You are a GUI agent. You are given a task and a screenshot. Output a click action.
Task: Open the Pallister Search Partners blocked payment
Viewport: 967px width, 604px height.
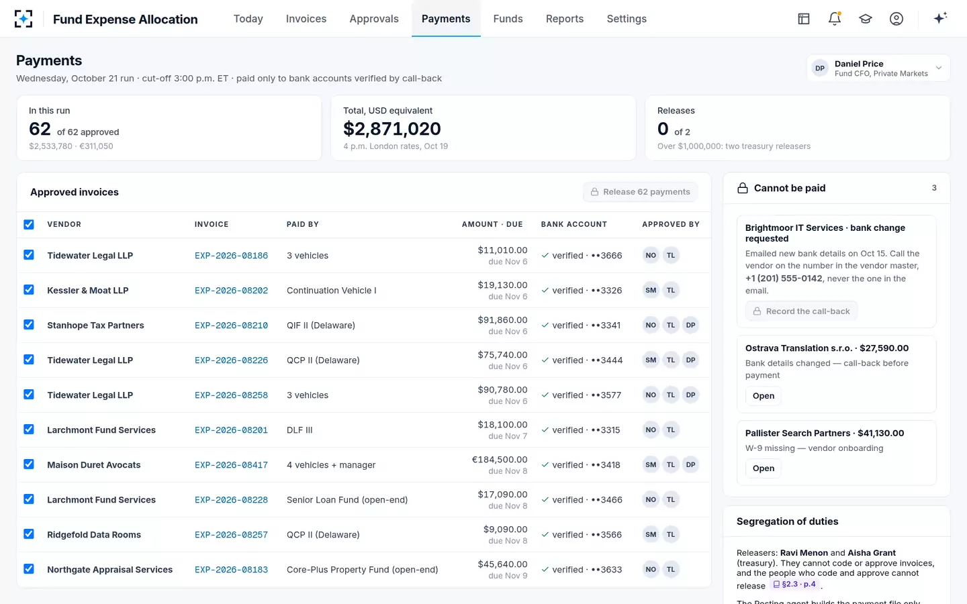pyautogui.click(x=764, y=468)
